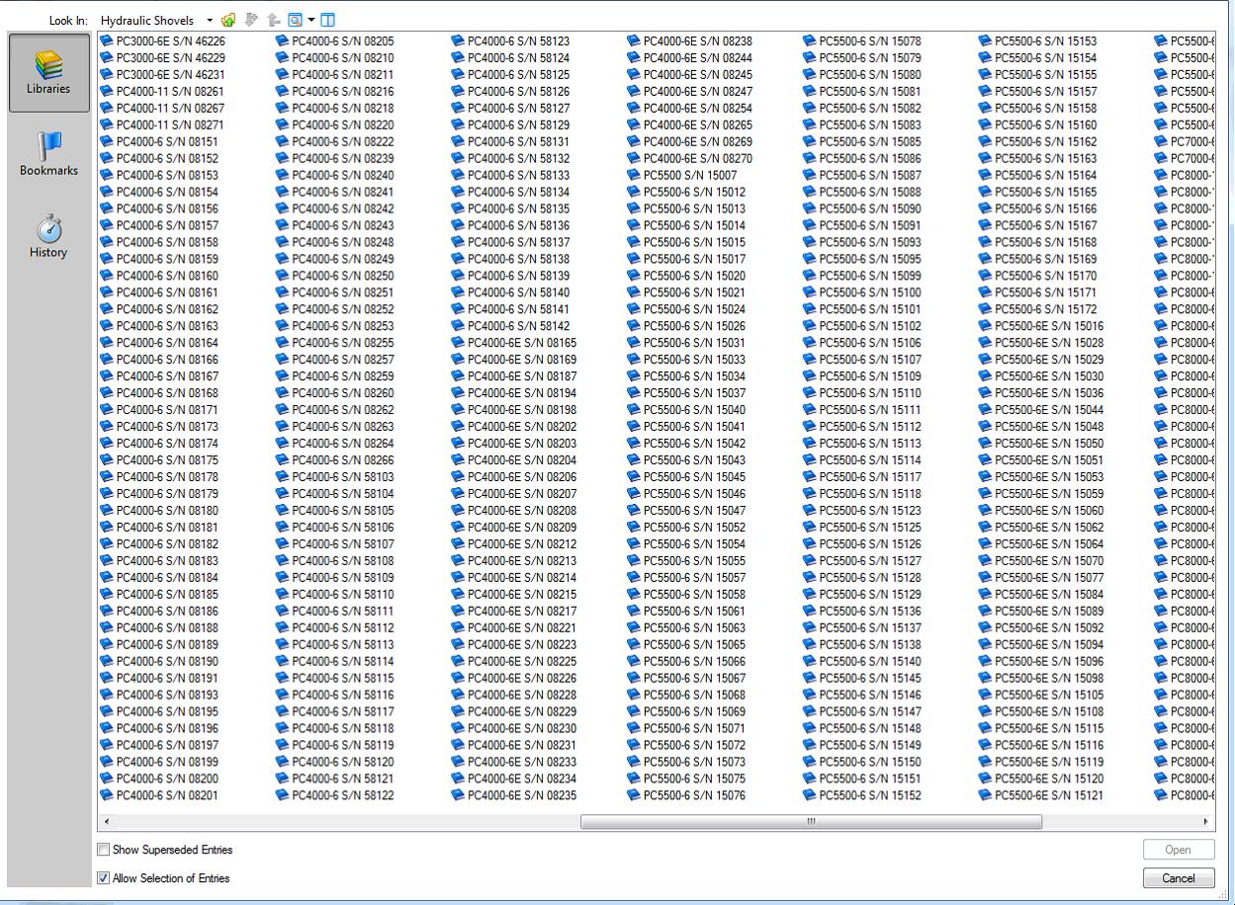Image resolution: width=1235 pixels, height=905 pixels.
Task: Select entry PC4000-6 S/N 58110
Action: [x=335, y=595]
